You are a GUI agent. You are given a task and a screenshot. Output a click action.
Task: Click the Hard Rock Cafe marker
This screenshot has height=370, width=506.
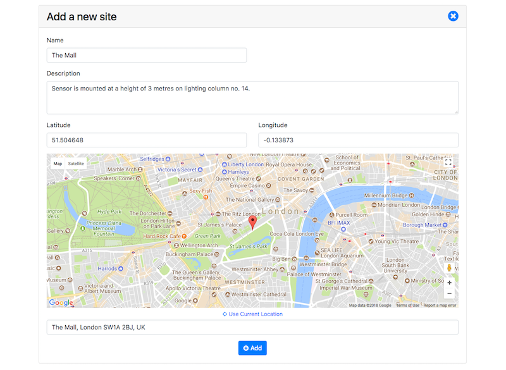coord(184,236)
